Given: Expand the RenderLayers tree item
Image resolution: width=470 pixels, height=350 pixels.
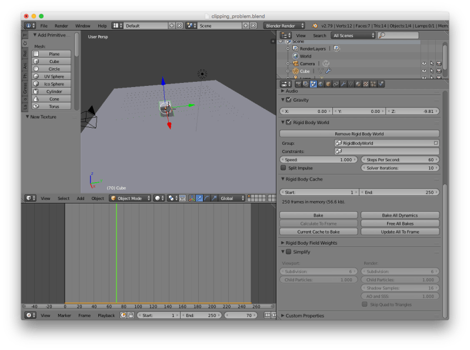Looking at the screenshot, I should click(288, 49).
